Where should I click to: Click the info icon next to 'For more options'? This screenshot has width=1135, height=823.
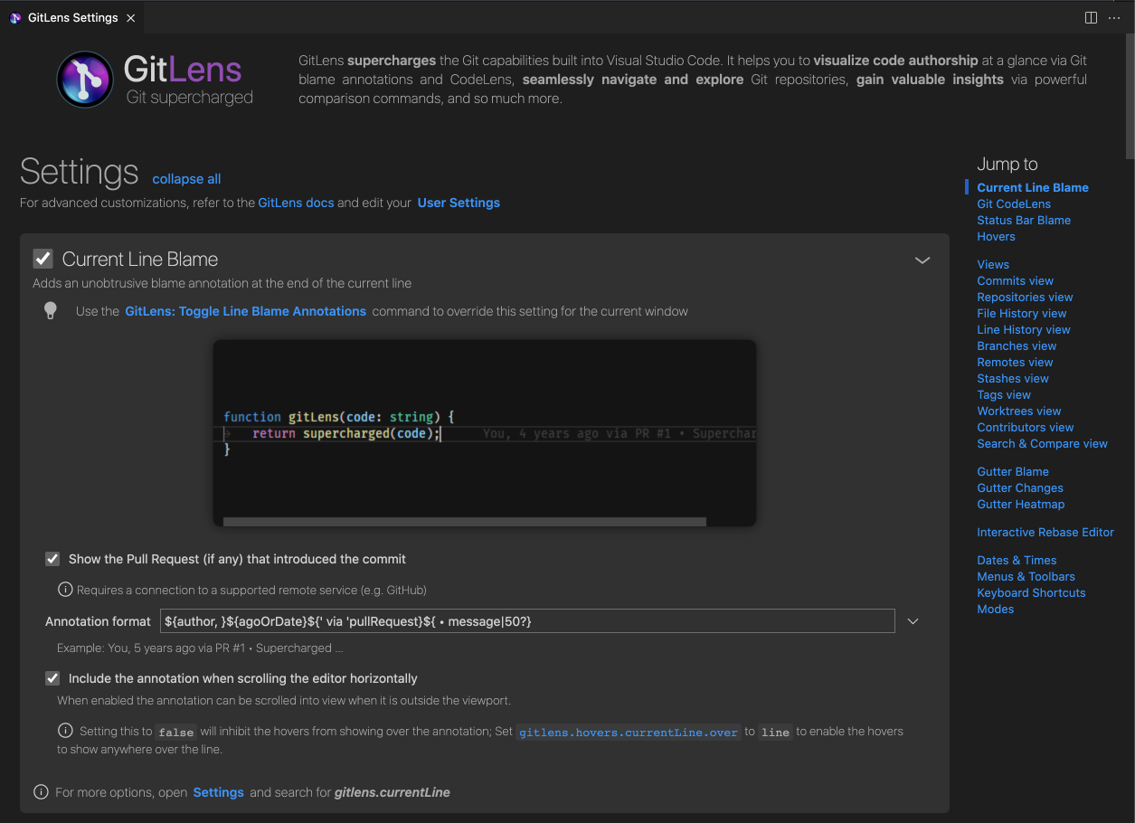(x=41, y=791)
